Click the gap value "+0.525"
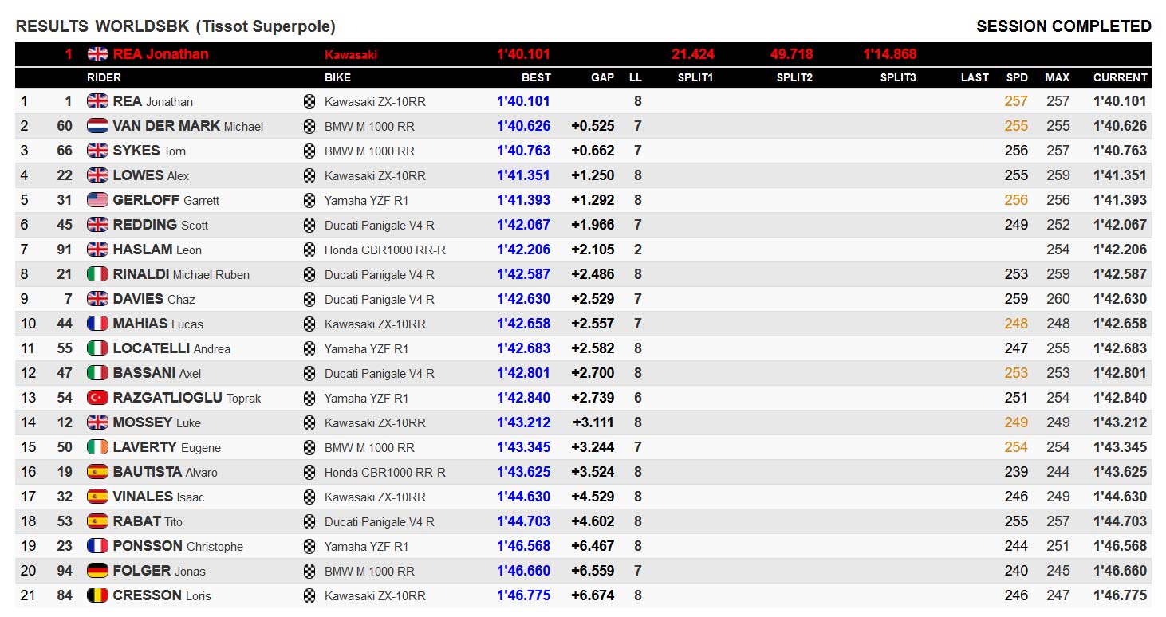Viewport: 1166px width, 617px height. coord(593,126)
